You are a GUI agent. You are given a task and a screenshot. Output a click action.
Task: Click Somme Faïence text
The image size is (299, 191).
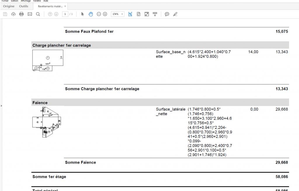(81, 162)
